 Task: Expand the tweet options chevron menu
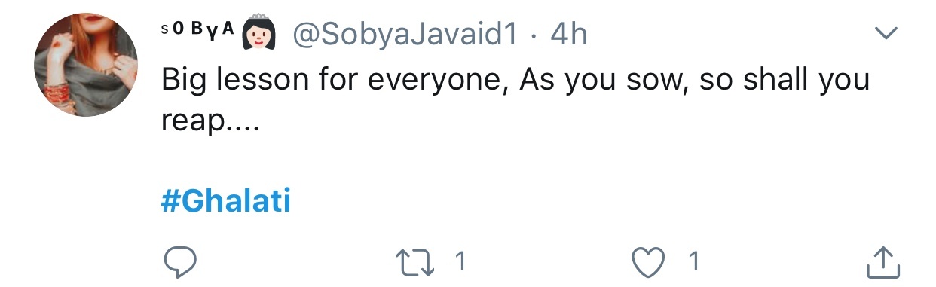[x=886, y=32]
